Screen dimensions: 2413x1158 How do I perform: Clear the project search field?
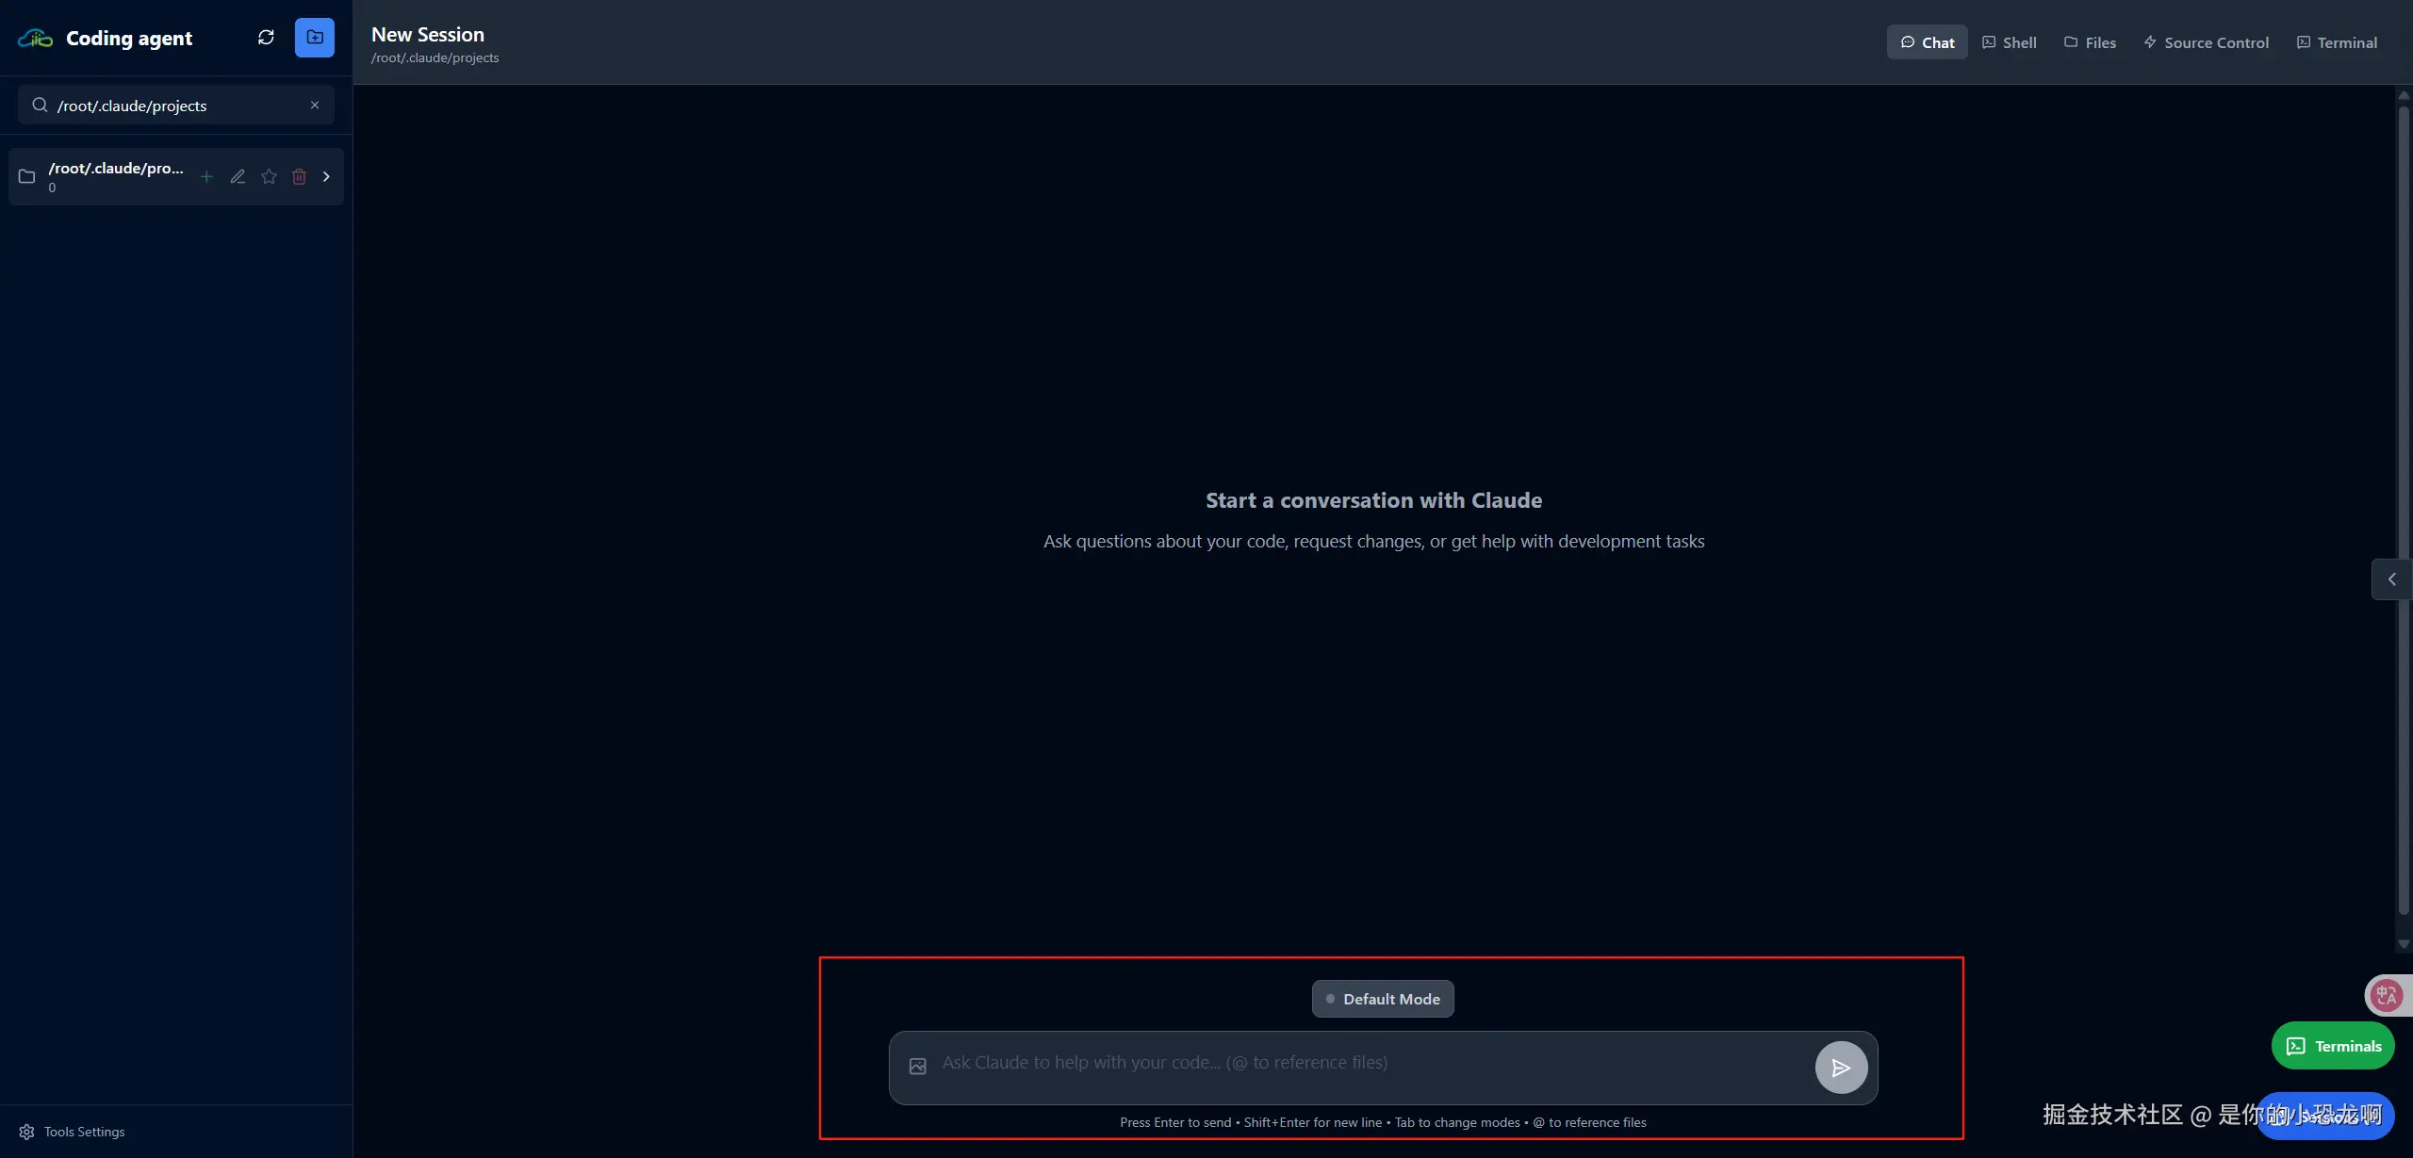pos(315,106)
